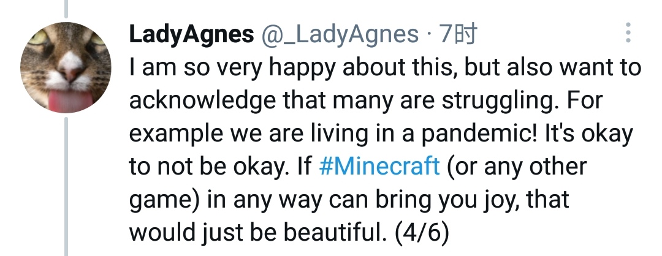Open the LadyAgnes display name profile
This screenshot has height=256, width=662.
tap(192, 34)
